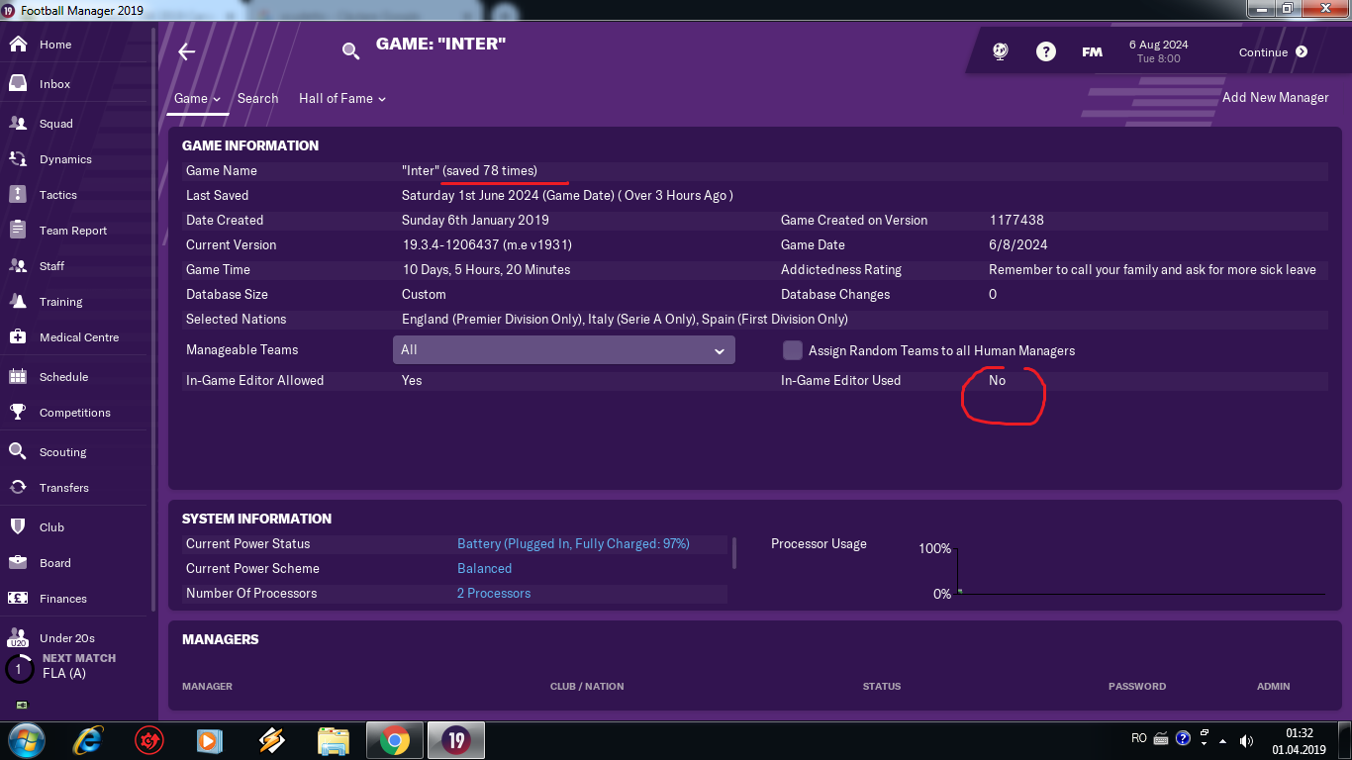Go to Training in the sidebar

(x=60, y=302)
